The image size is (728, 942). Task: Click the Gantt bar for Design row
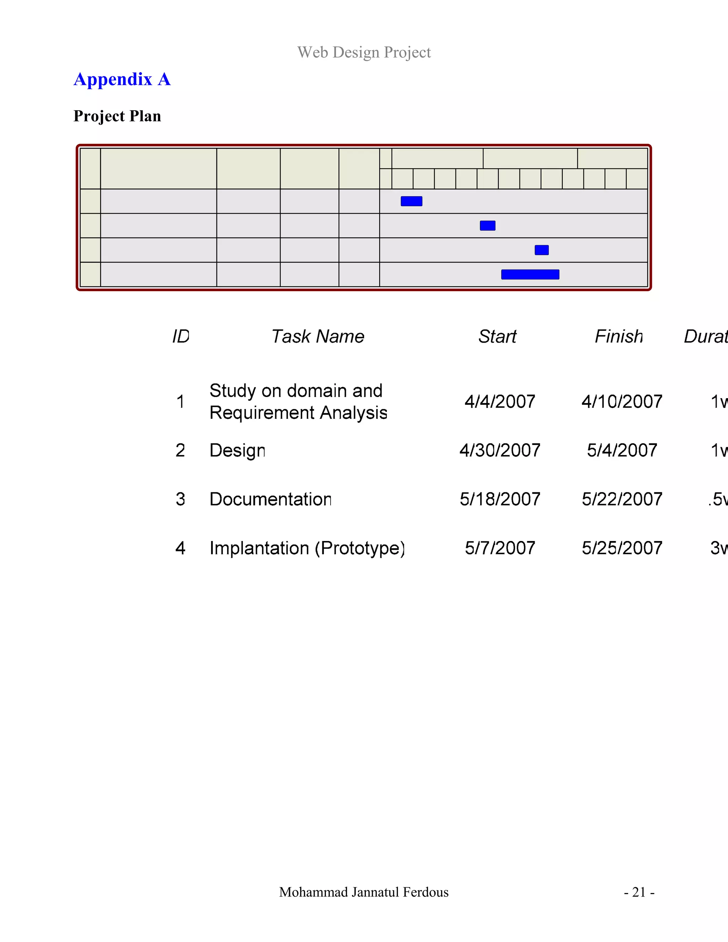[487, 226]
